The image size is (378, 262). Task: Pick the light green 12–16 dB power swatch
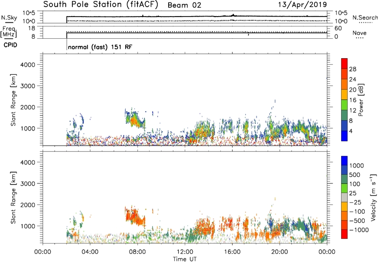coord(344,105)
